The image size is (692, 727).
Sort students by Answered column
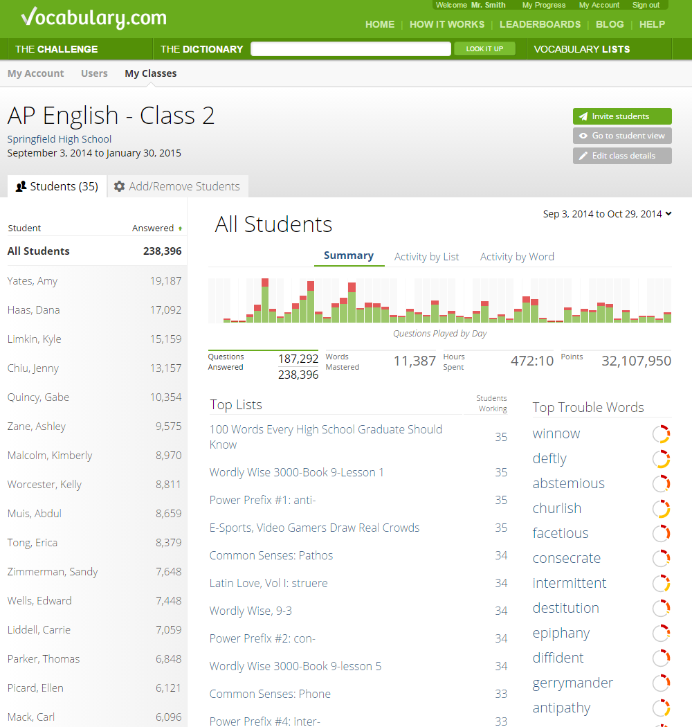156,228
